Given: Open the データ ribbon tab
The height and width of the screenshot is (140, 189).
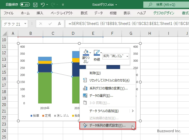Looking at the screenshot, I should [x=98, y=13].
